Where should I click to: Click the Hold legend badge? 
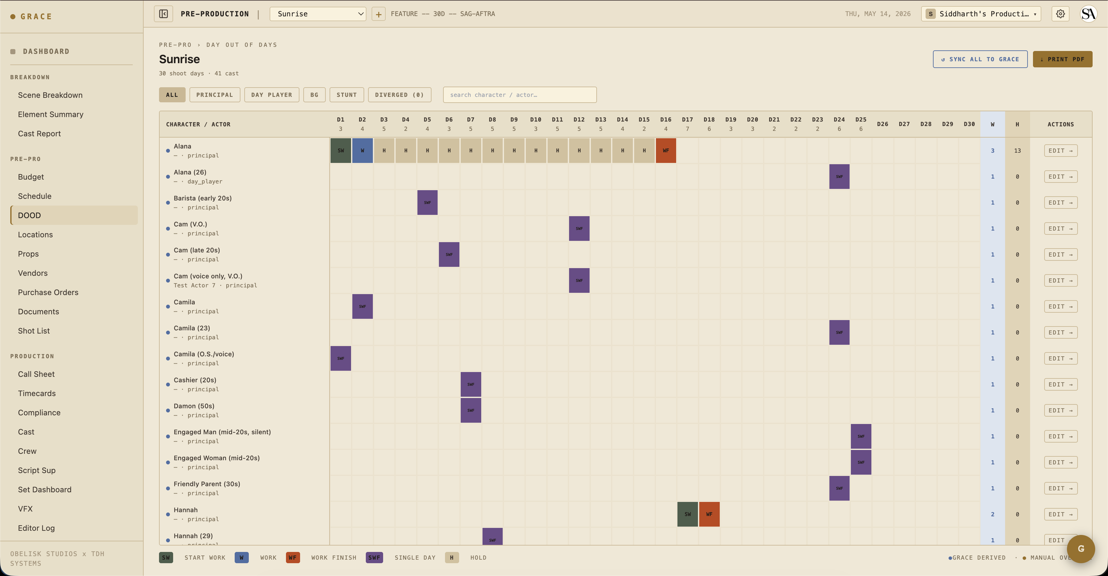(x=452, y=557)
